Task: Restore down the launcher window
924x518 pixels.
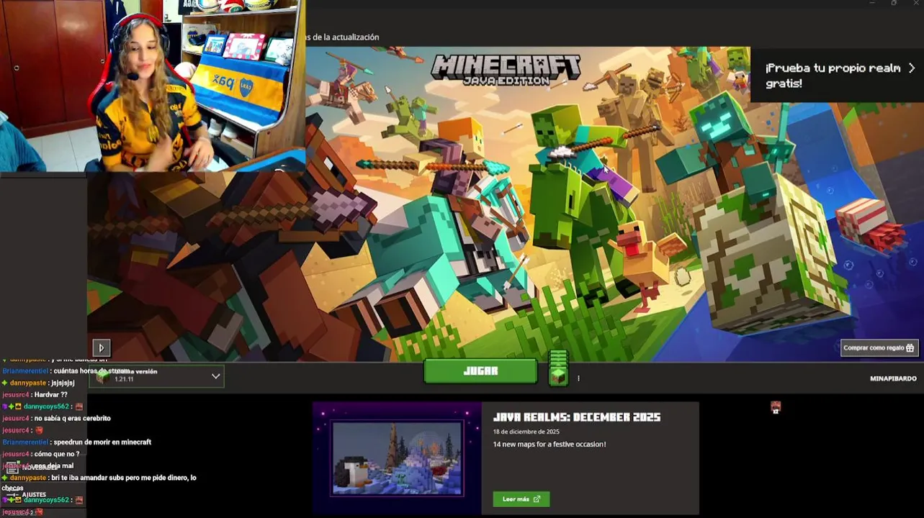Action: [894, 4]
